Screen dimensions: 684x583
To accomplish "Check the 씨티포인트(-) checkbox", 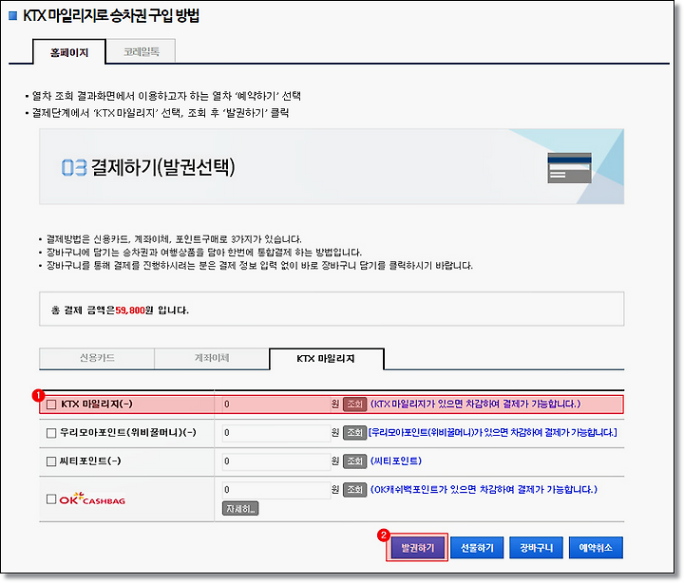I will pyautogui.click(x=51, y=461).
